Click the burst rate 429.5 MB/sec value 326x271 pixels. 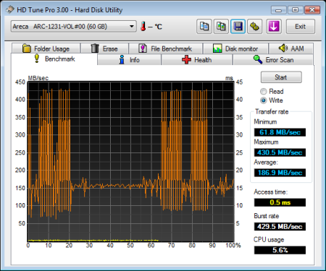tap(280, 226)
